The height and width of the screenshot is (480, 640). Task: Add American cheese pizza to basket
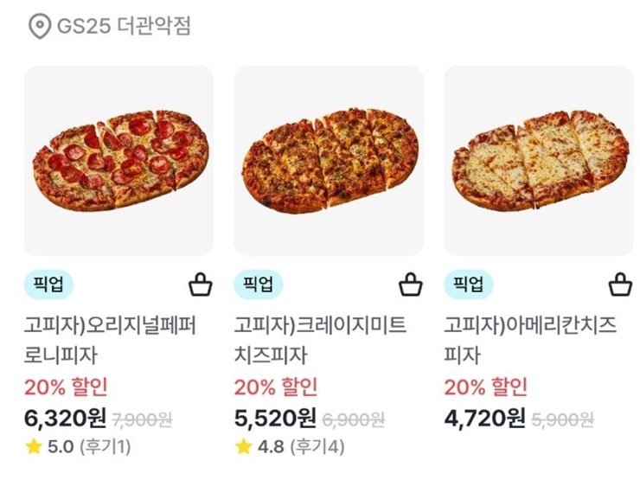pos(620,285)
